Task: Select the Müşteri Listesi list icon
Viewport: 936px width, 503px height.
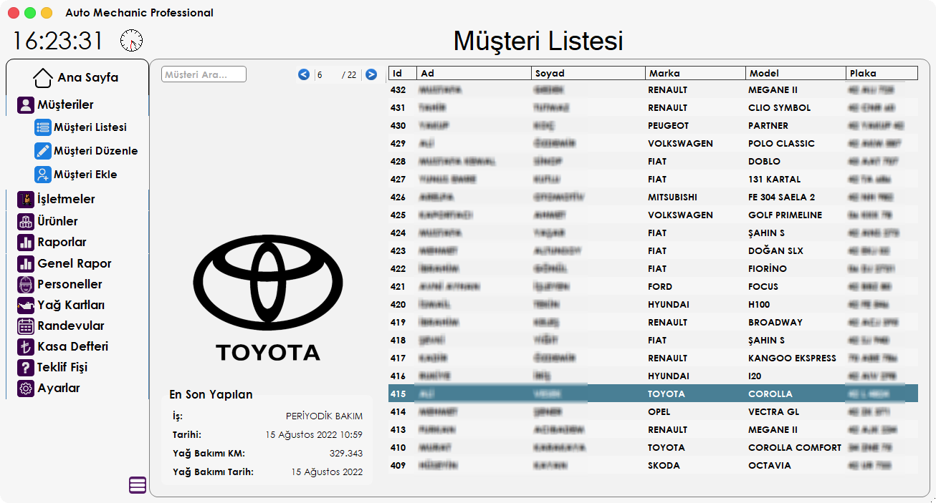Action: tap(43, 127)
